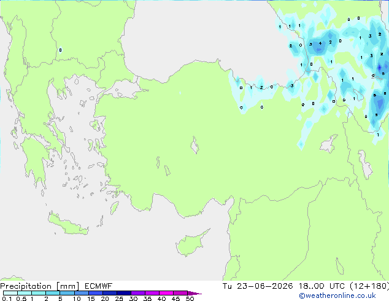Click the 0.5–1 mm legend color swatch
389x301 pixels.
click(25, 293)
